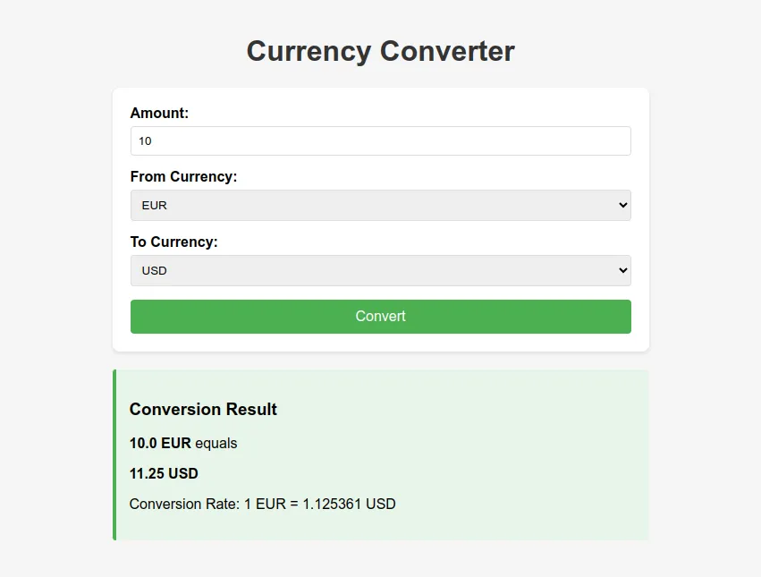The height and width of the screenshot is (577, 761).
Task: Click the Convert button's center label text
Action: point(380,316)
